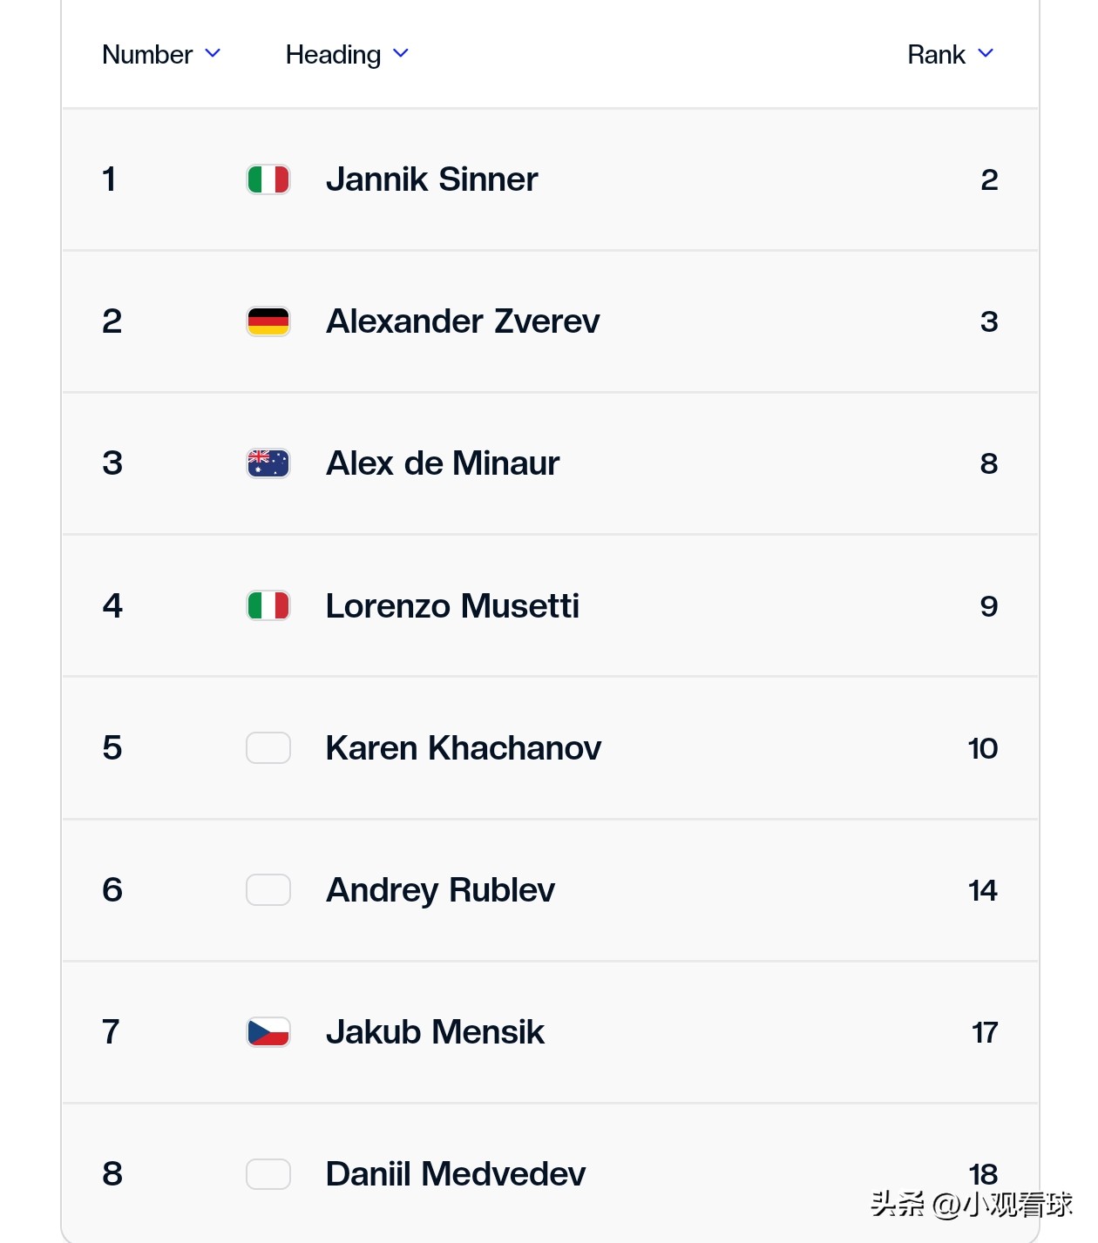Click the blank flag beside Karen Khachanov

[x=268, y=748]
